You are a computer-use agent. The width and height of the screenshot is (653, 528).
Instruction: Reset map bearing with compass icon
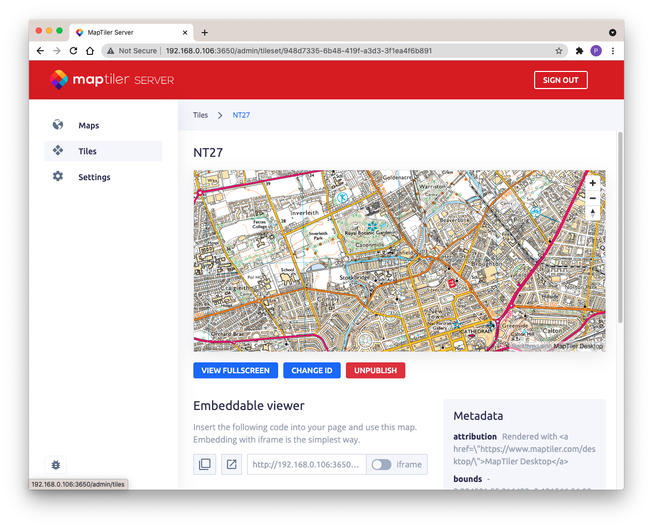pyautogui.click(x=593, y=213)
